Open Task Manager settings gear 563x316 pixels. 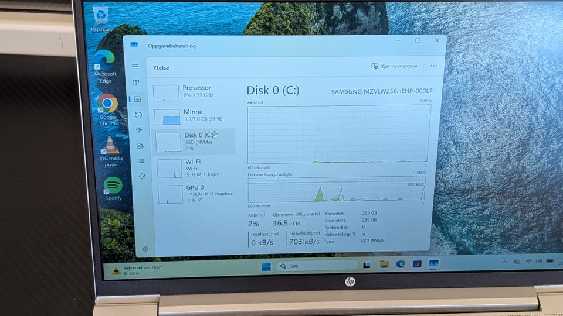click(x=145, y=249)
